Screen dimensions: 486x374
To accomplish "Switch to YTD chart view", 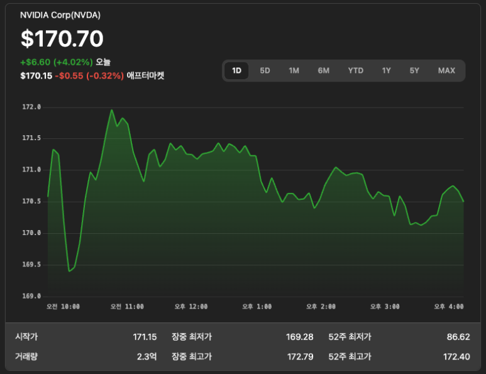I will click(x=355, y=70).
